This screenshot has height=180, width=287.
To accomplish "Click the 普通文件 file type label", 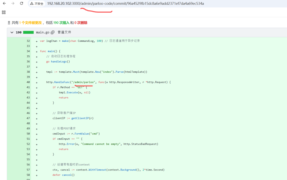I will [x=64, y=32].
